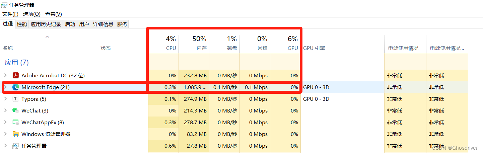The height and width of the screenshot is (153, 483).
Task: Select the Typora (5) row name
Action: 34,99
